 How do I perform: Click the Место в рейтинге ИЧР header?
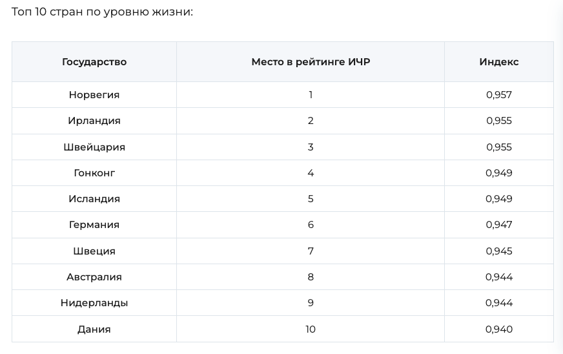(311, 62)
